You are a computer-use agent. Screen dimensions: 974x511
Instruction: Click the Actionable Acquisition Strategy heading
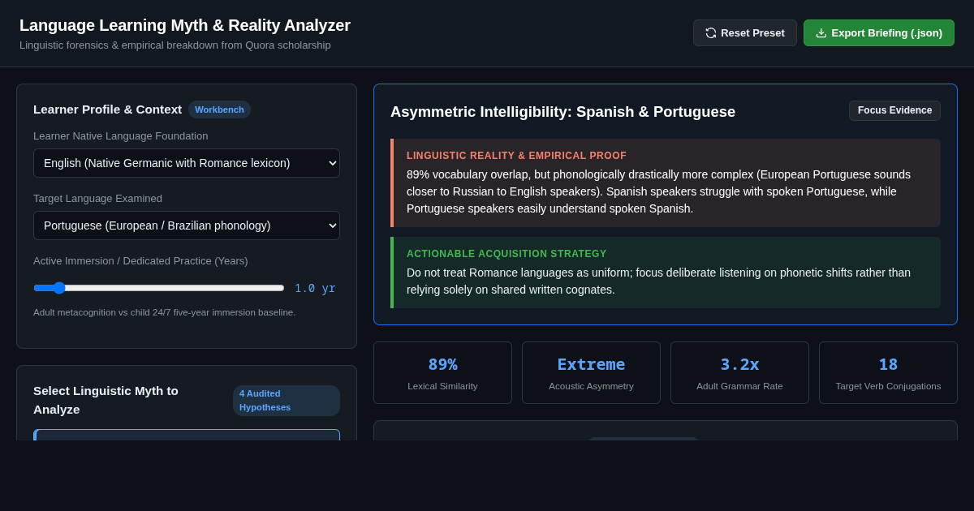pyautogui.click(x=506, y=254)
